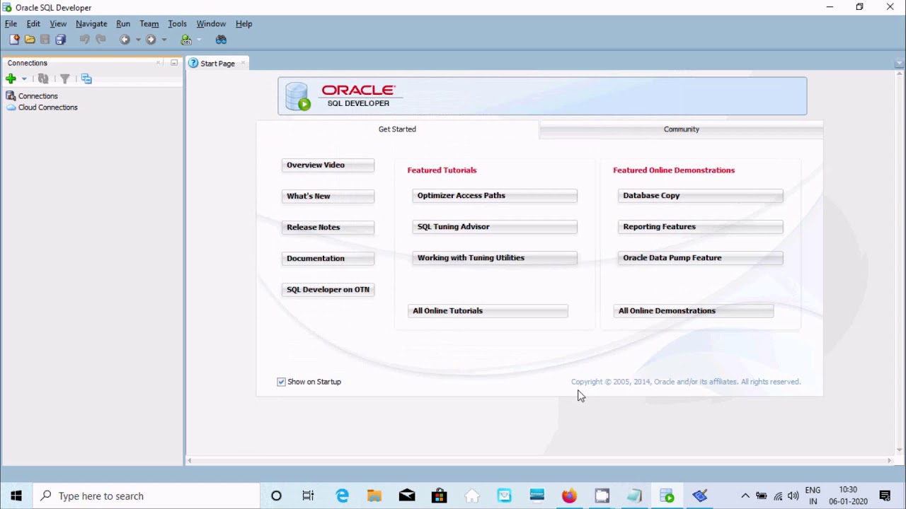This screenshot has height=509, width=906.
Task: Click the What's New button
Action: coord(328,196)
